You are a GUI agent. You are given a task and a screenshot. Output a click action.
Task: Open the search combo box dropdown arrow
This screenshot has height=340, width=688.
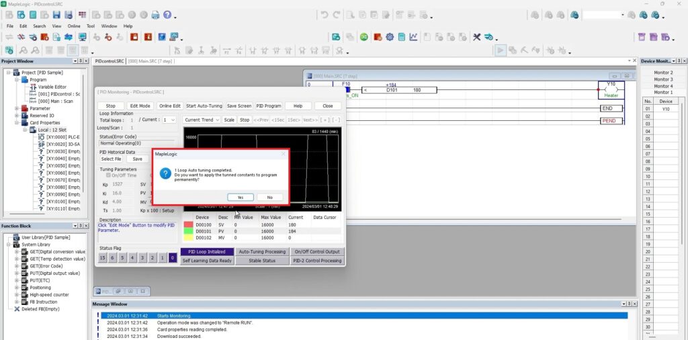pyautogui.click(x=622, y=15)
